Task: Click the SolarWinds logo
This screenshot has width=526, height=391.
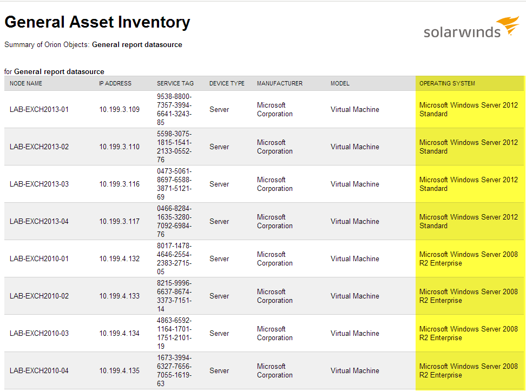Action: [471, 28]
